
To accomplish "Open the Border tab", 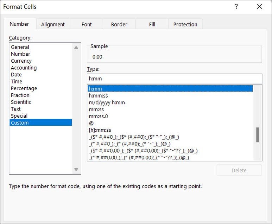I will click(x=119, y=24).
